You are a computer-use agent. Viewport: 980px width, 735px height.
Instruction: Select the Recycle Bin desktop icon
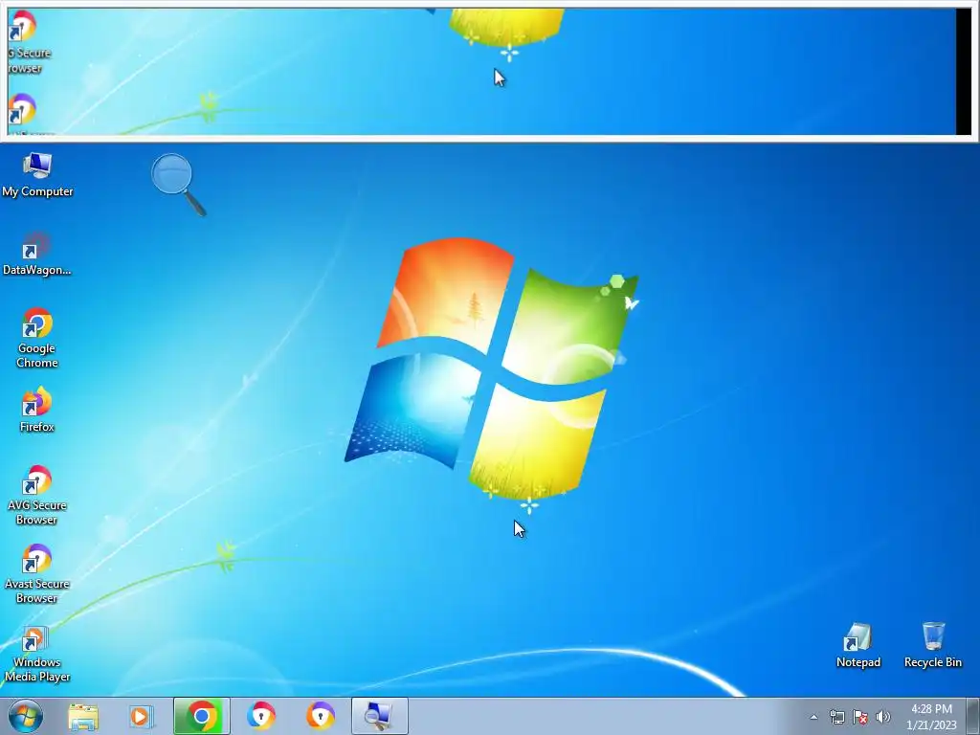tap(932, 645)
